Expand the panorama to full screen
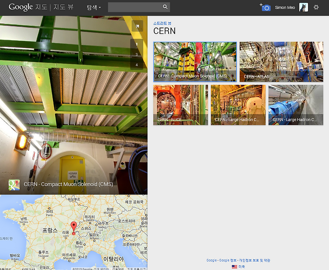Viewport: 329px width, 270px height. 137,26
